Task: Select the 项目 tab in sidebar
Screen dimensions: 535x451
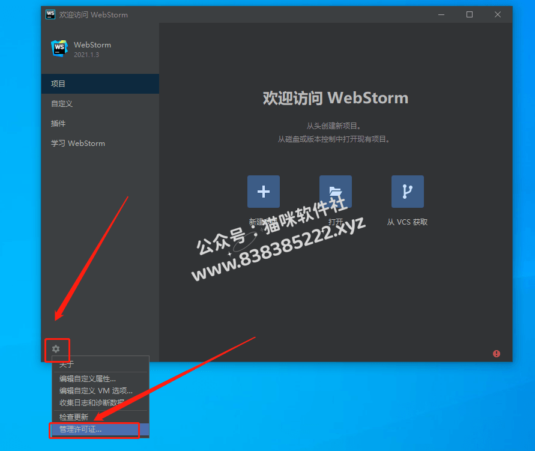Action: coord(100,83)
